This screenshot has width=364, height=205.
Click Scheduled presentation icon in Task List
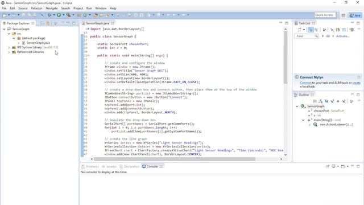316,30
